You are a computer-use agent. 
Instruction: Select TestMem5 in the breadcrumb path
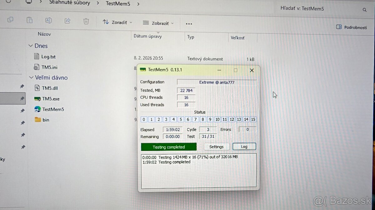pos(118,4)
